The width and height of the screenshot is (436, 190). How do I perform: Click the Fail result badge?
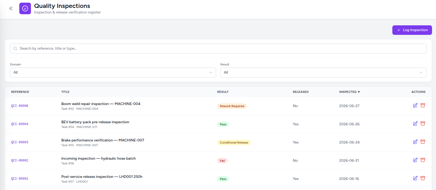[x=222, y=161]
